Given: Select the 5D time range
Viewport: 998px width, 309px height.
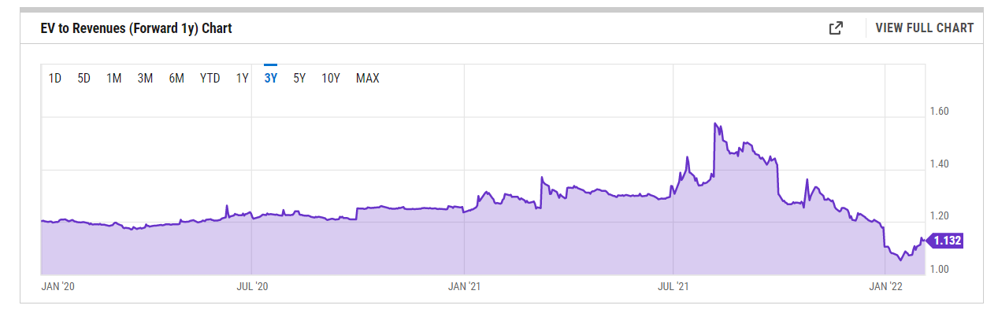Looking at the screenshot, I should 83,78.
